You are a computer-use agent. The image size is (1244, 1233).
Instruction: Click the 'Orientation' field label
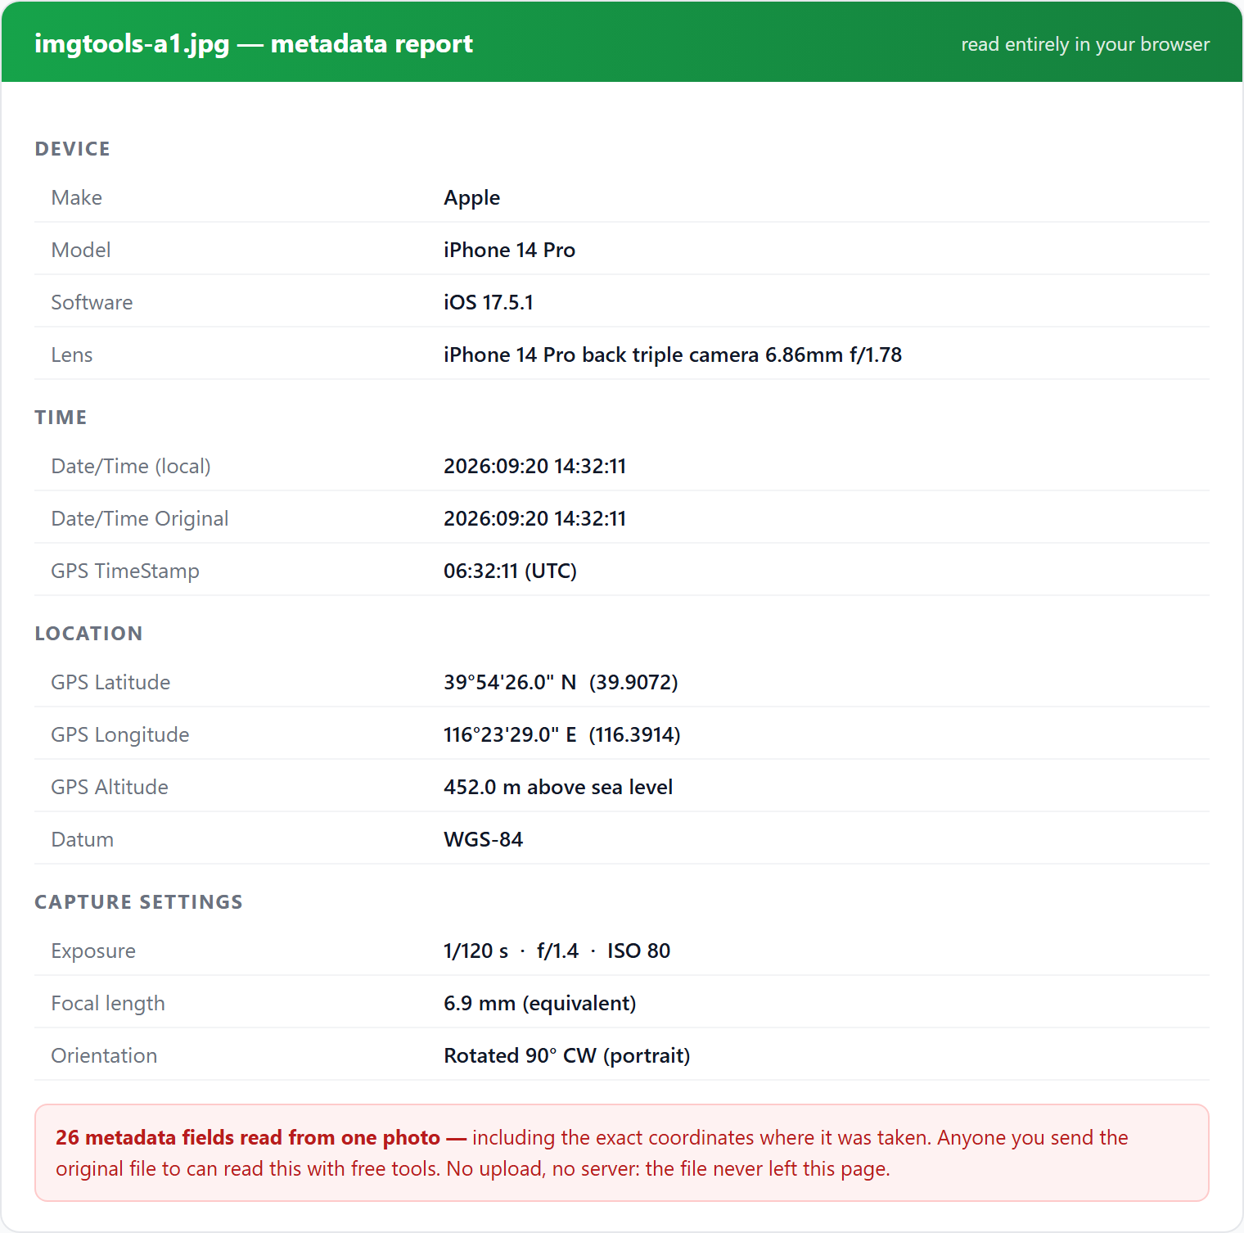point(104,1055)
